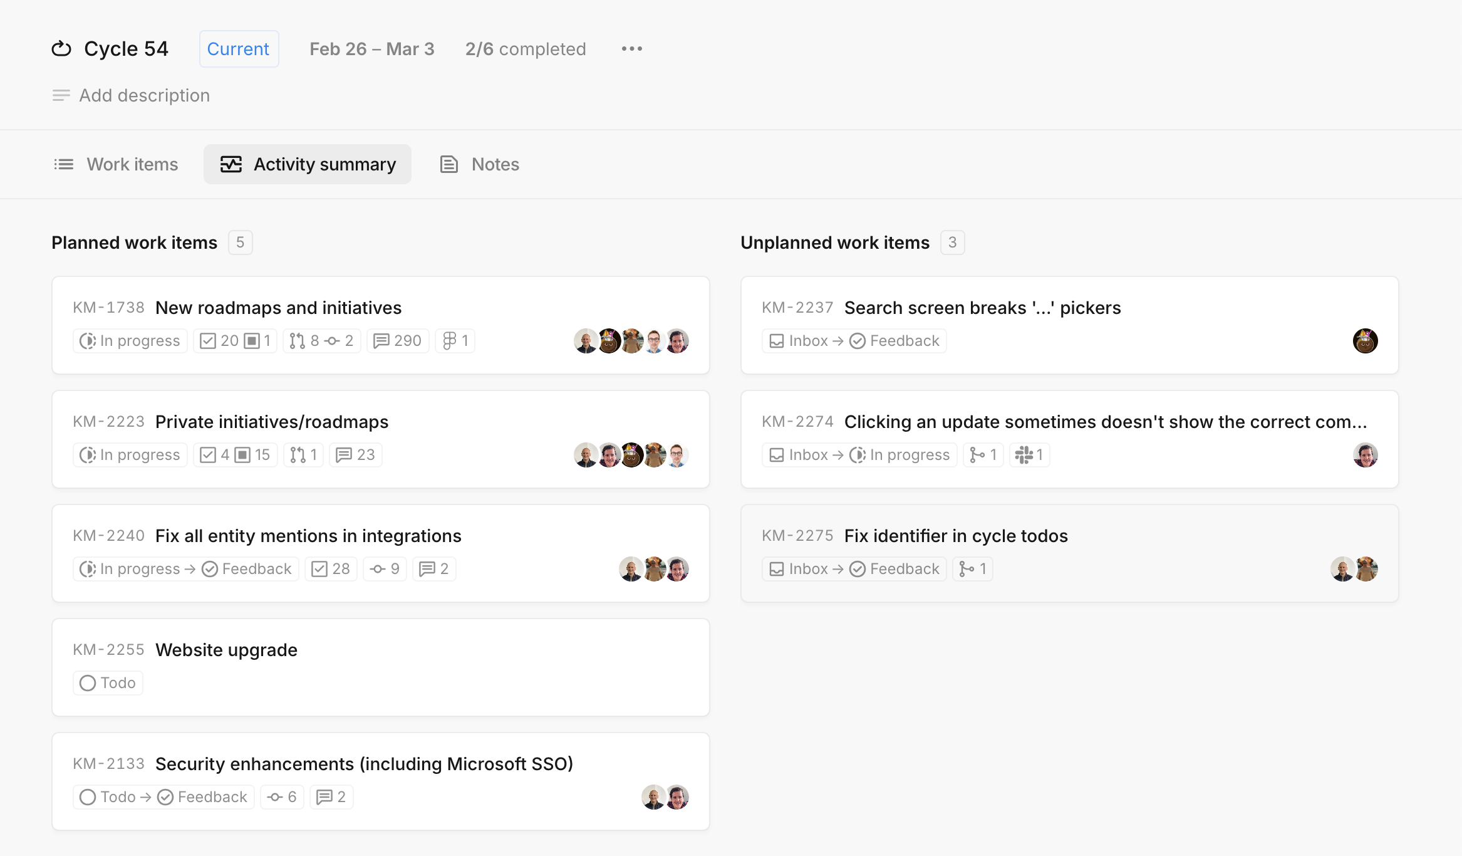The width and height of the screenshot is (1462, 856).
Task: Open the three-dot cycle options menu
Action: (631, 49)
